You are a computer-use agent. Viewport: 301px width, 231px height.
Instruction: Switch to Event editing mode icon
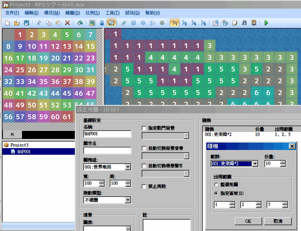click(102, 23)
